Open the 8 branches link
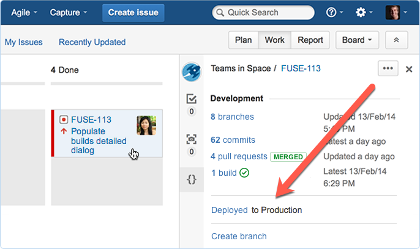Image resolution: width=420 pixels, height=249 pixels. click(232, 117)
